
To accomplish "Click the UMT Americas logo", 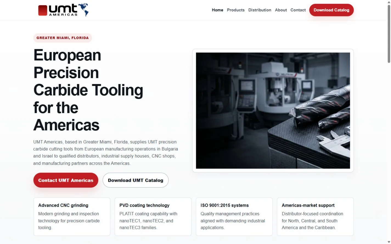I will click(x=63, y=10).
